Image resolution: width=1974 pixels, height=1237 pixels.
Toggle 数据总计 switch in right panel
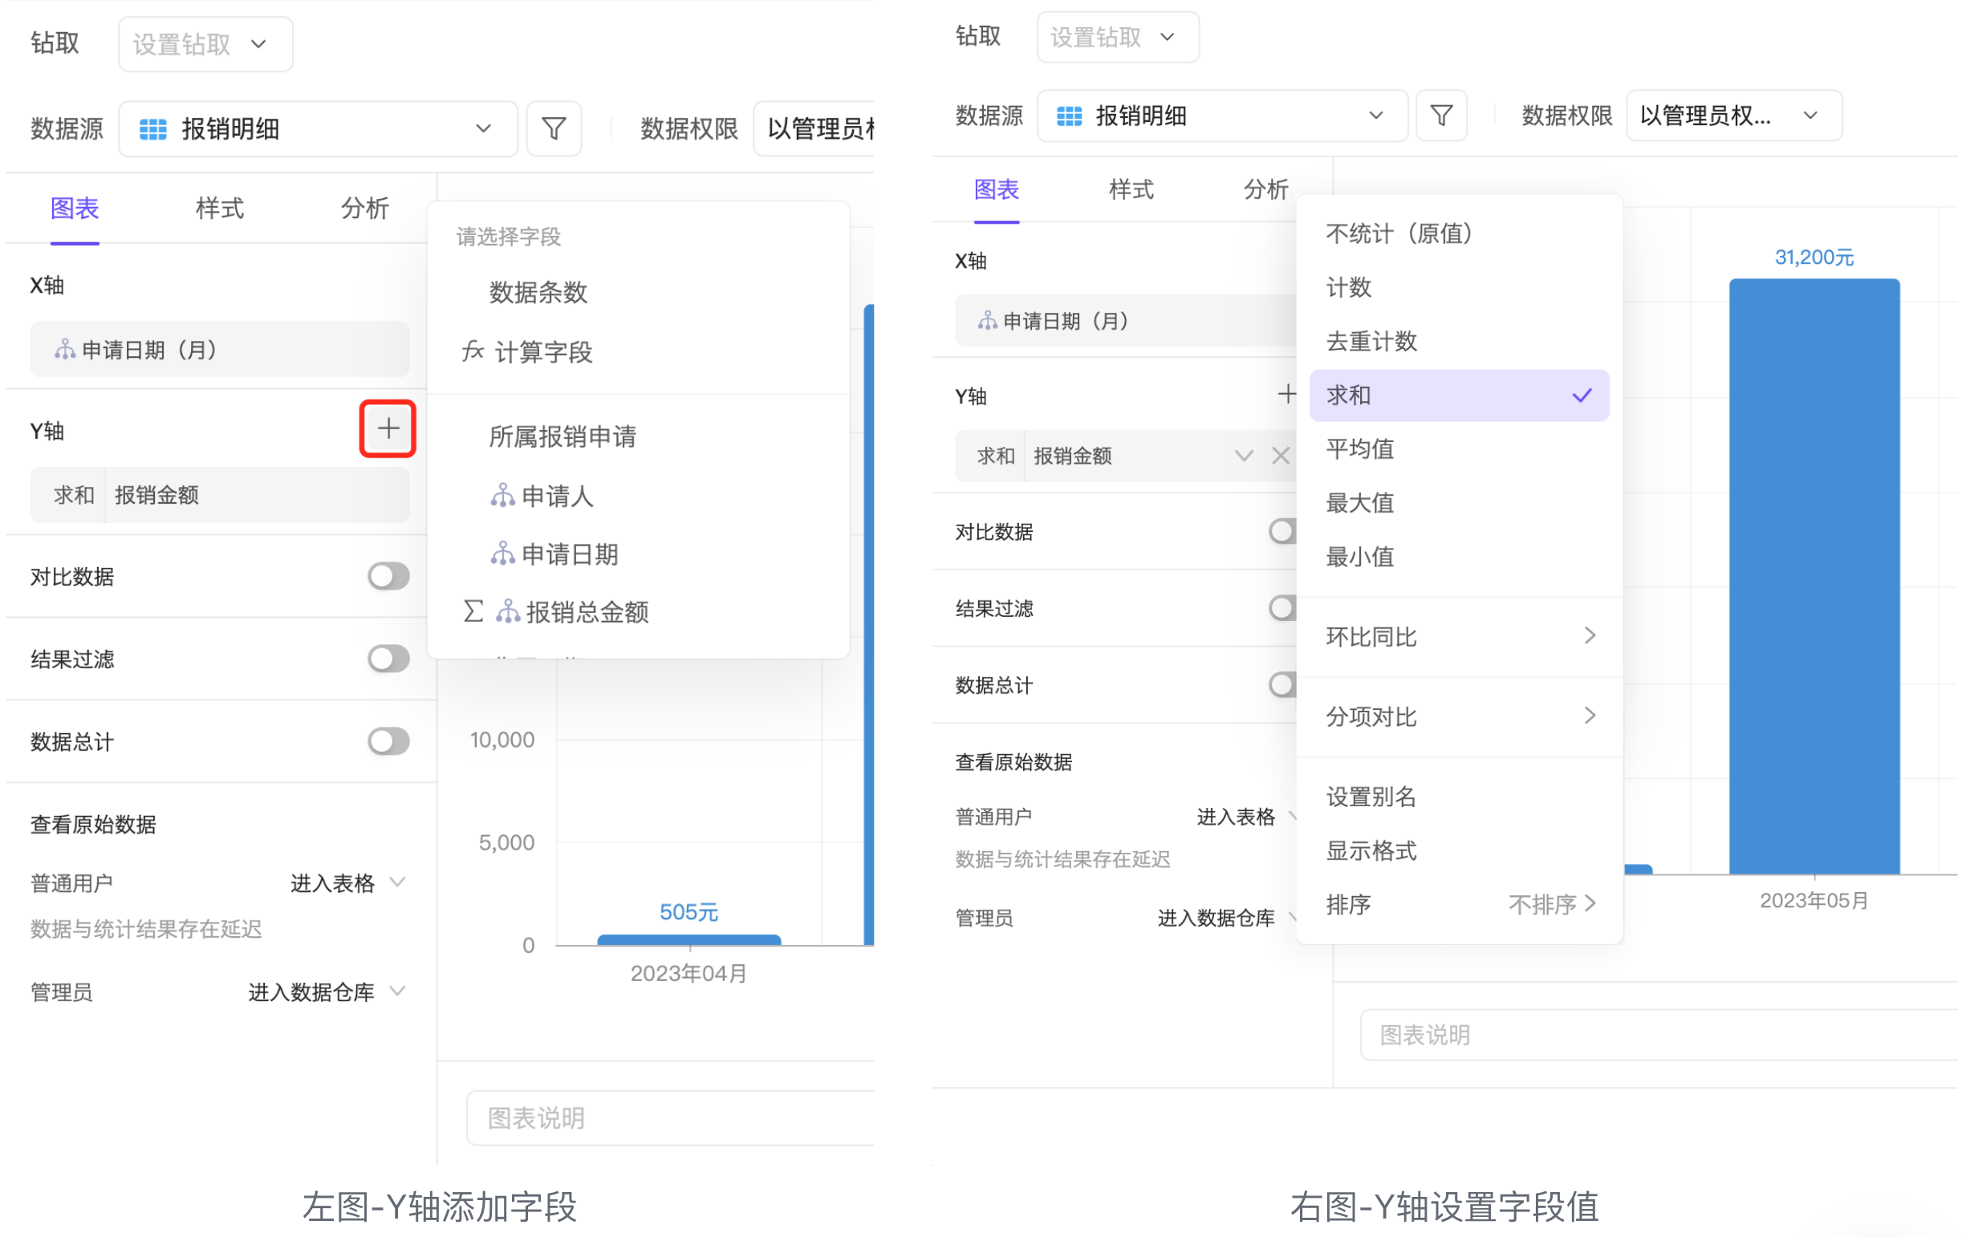[1281, 685]
